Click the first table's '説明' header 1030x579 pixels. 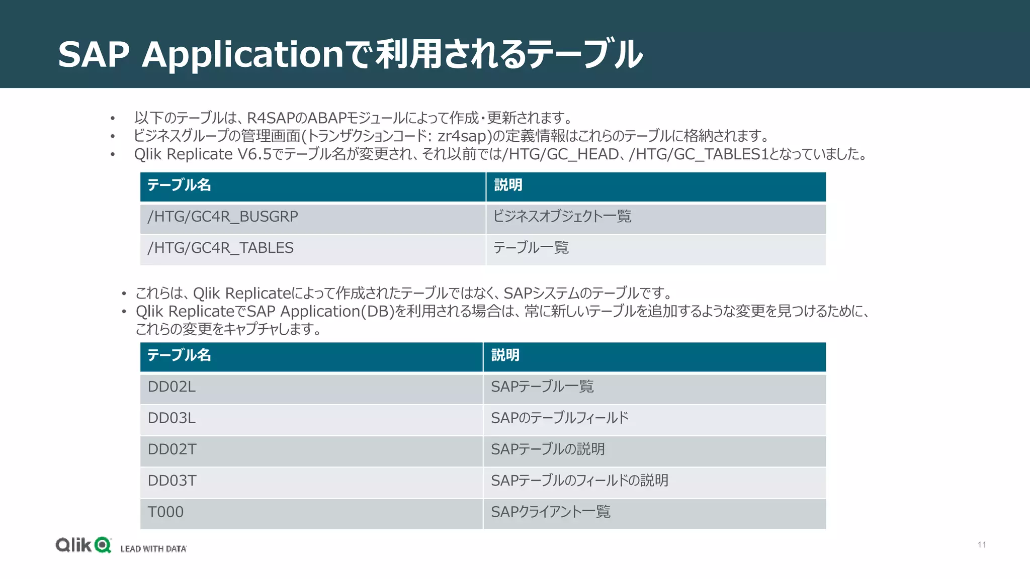(x=656, y=186)
